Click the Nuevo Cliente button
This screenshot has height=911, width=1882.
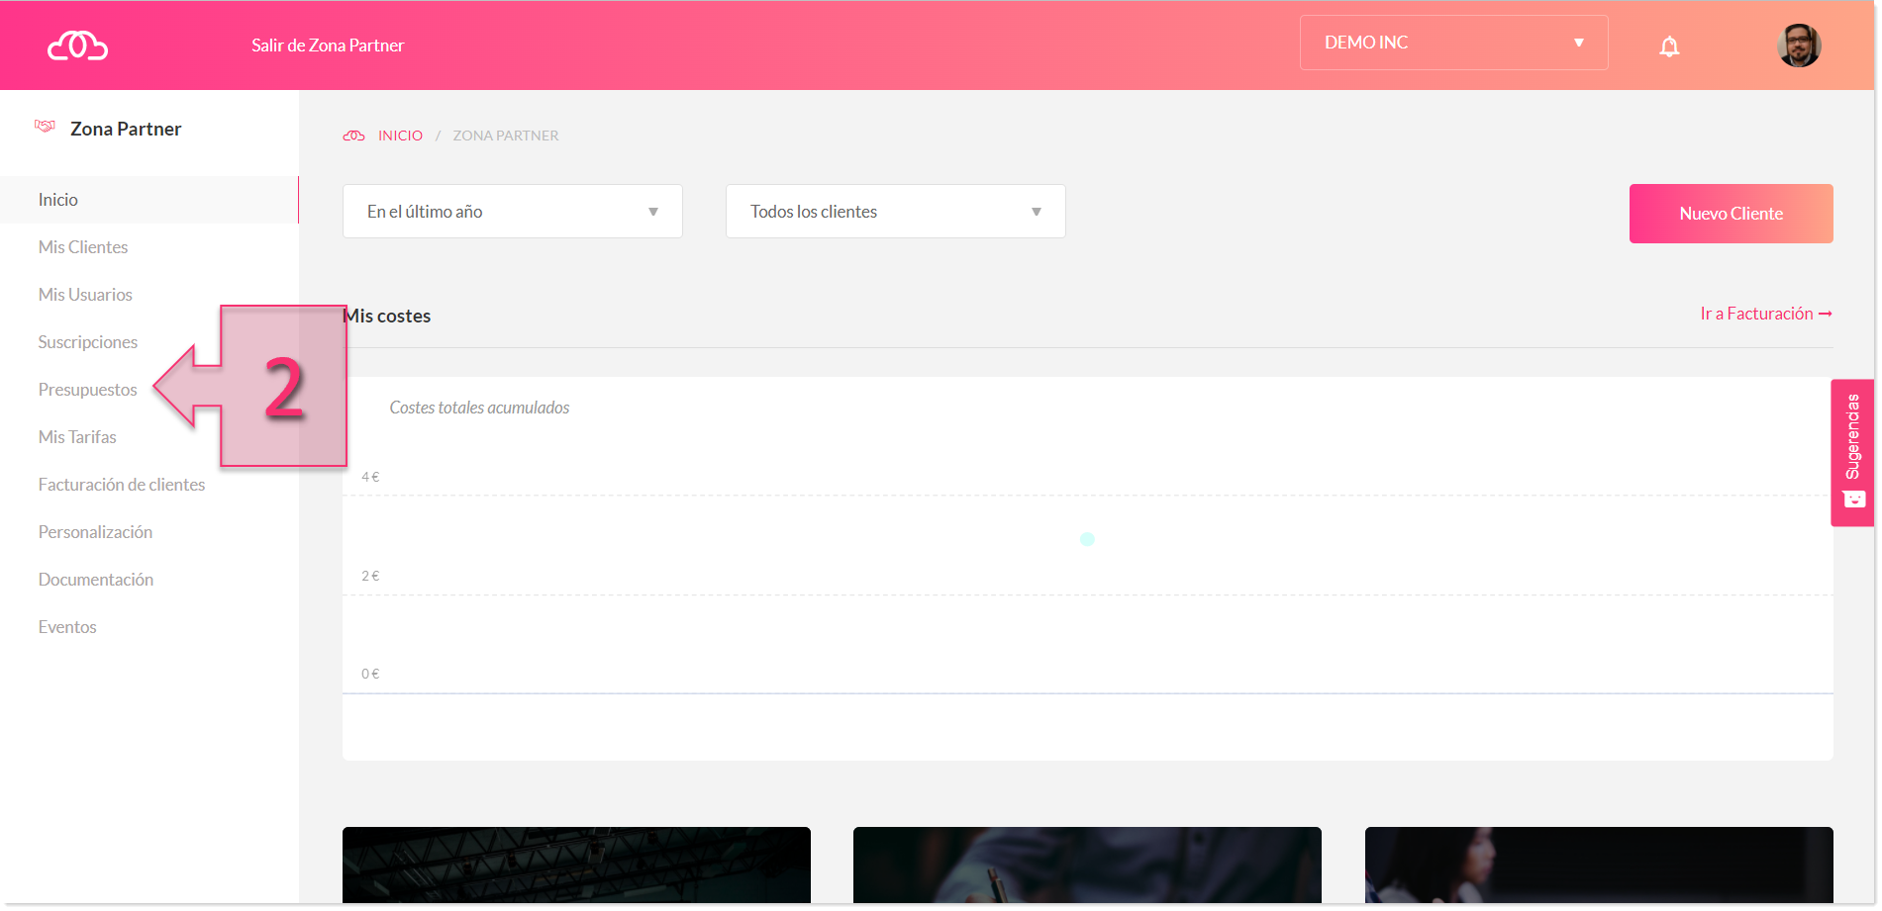pos(1731,214)
